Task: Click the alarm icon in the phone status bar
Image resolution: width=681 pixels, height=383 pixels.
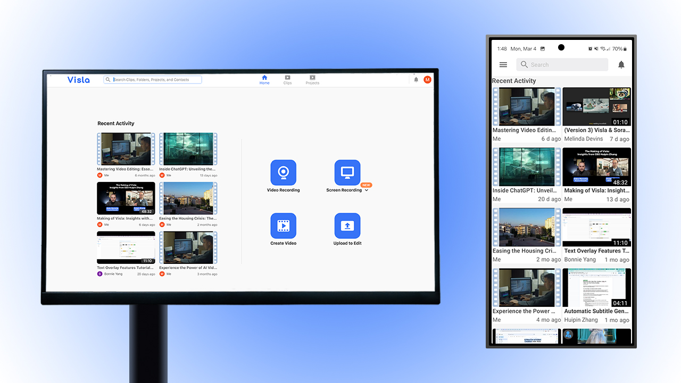Action: pos(590,49)
